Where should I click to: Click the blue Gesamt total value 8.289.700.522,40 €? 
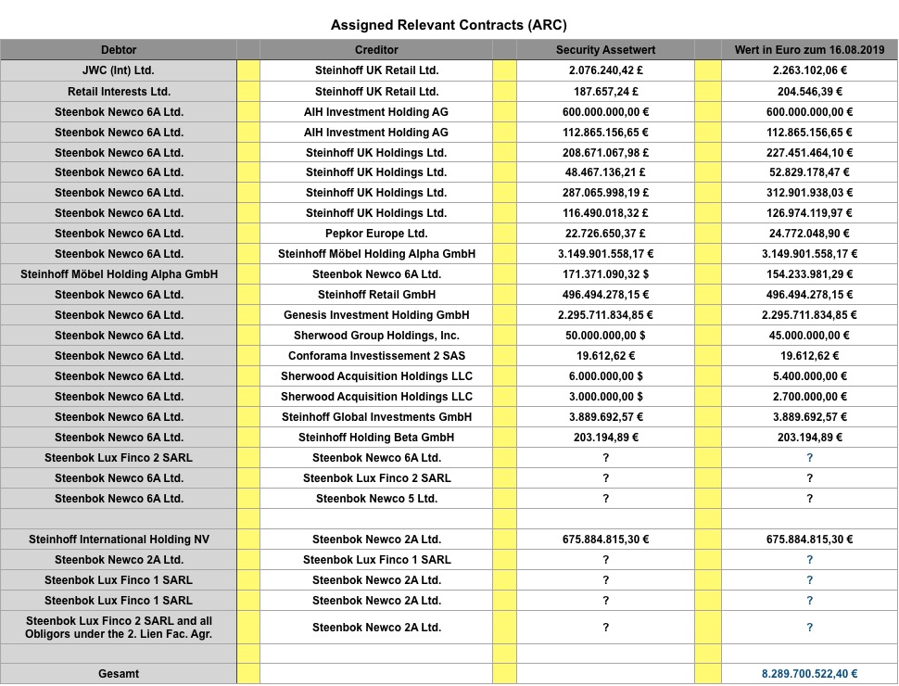coord(810,674)
